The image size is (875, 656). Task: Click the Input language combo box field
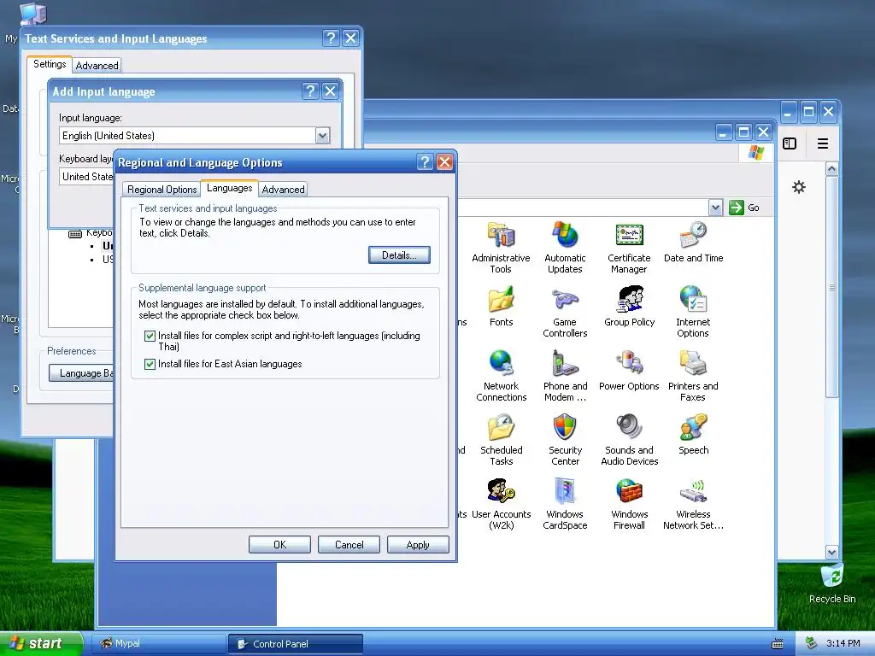(x=194, y=136)
